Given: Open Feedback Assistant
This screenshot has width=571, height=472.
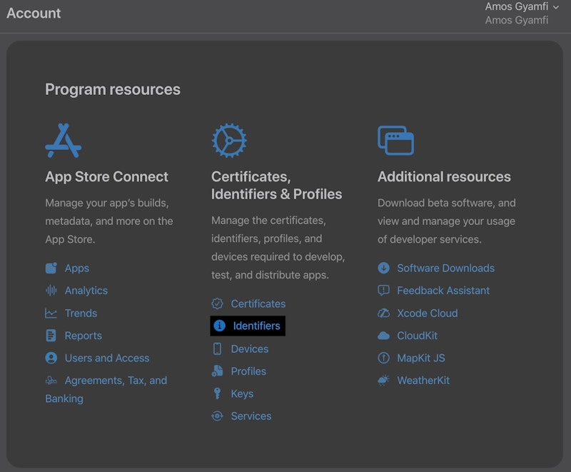Looking at the screenshot, I should click(x=443, y=291).
